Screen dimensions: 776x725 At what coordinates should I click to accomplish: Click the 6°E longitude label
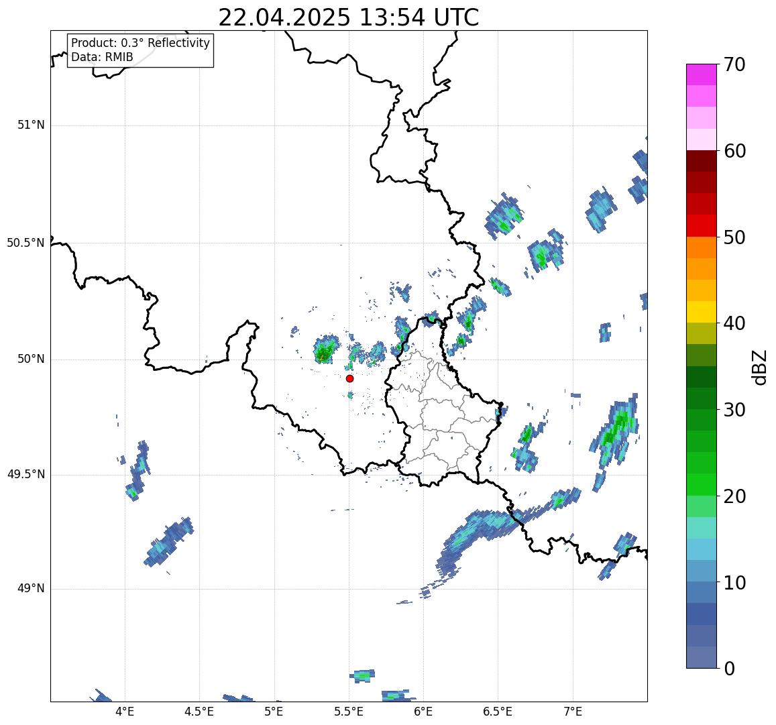tap(424, 712)
